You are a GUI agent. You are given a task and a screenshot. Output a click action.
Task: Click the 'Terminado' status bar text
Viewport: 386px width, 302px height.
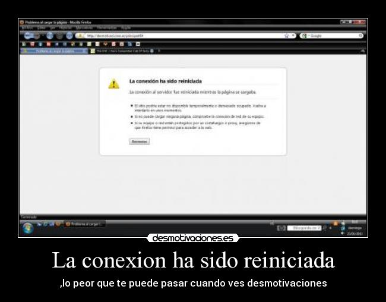coord(29,217)
